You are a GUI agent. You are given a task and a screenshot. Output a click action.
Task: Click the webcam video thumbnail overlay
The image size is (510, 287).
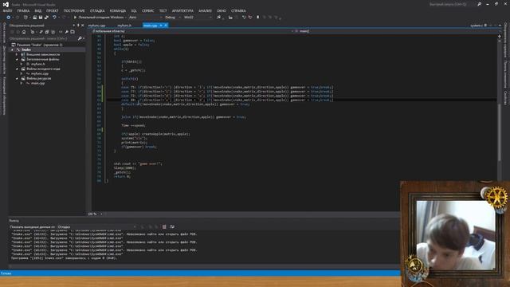coord(456,235)
